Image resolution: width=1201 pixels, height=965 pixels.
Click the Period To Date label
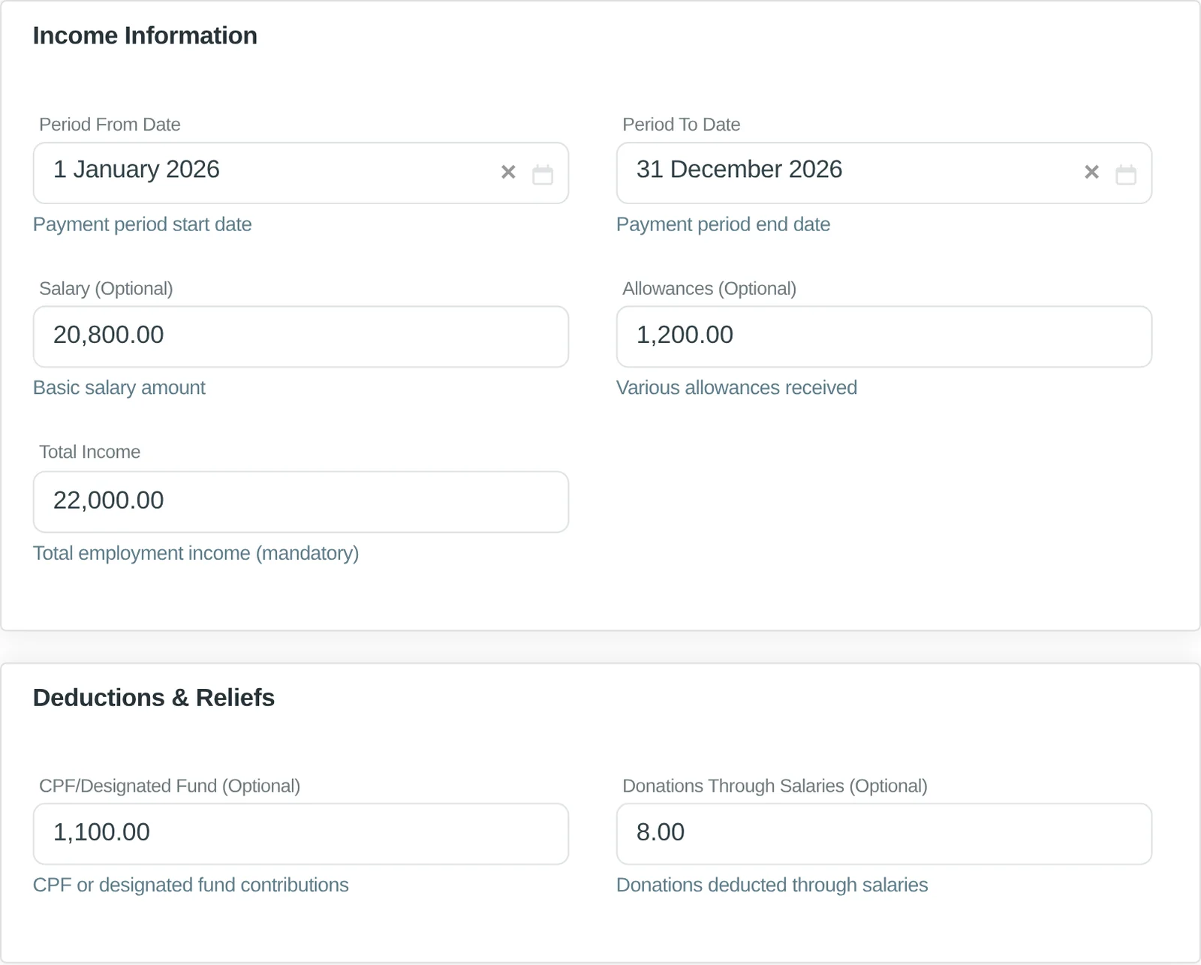click(x=681, y=125)
